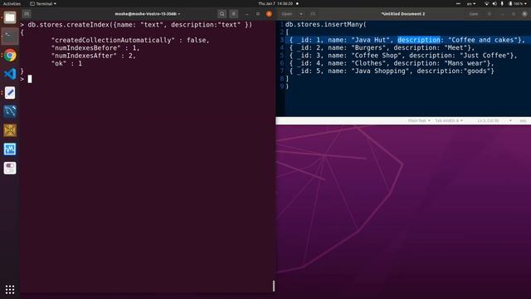
Task: Open the toggle-styled settings app in dock
Action: (10, 168)
